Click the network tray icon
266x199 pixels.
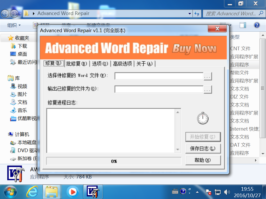[x=217, y=192]
